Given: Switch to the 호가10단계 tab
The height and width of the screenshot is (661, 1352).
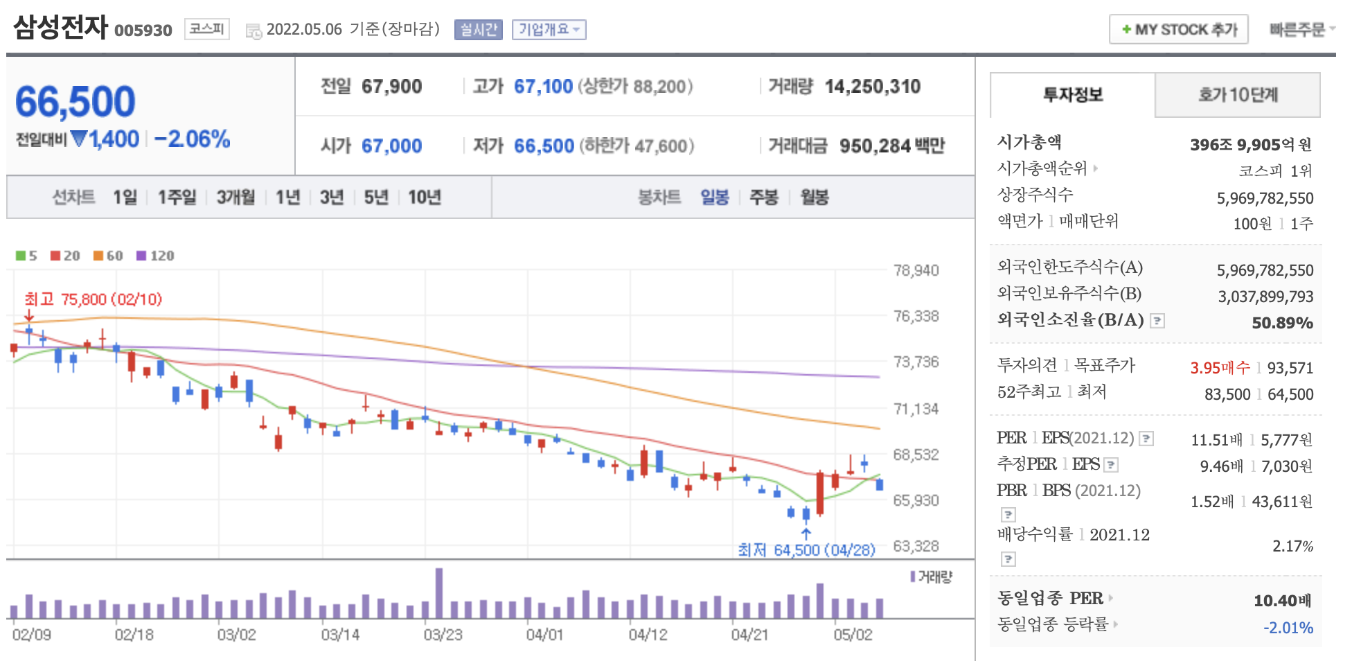Looking at the screenshot, I should (x=1238, y=95).
